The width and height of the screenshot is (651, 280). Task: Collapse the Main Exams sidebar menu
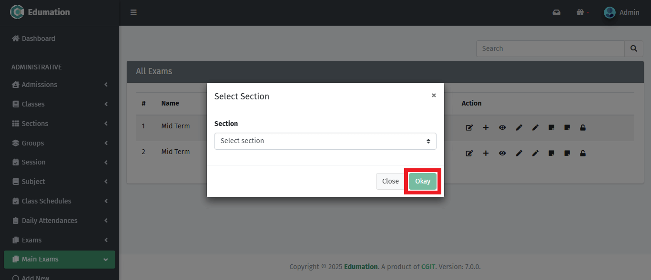(60, 259)
